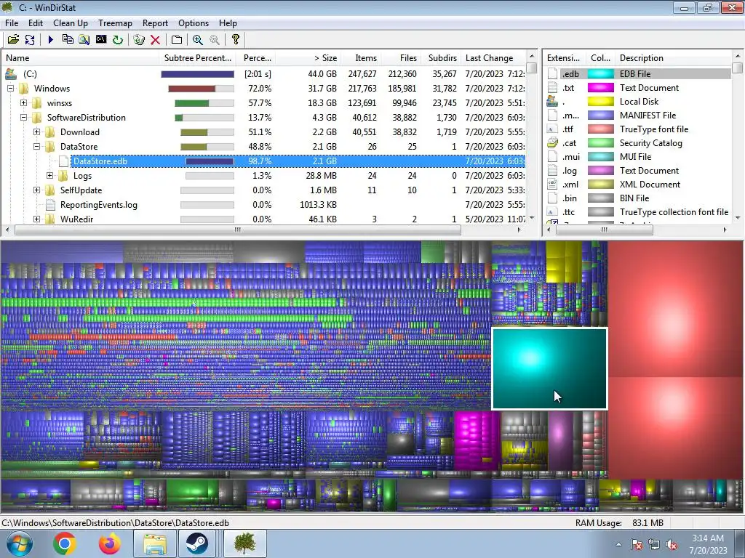Collapse the Windows folder node
Screen dimensions: 745x558
(10, 89)
